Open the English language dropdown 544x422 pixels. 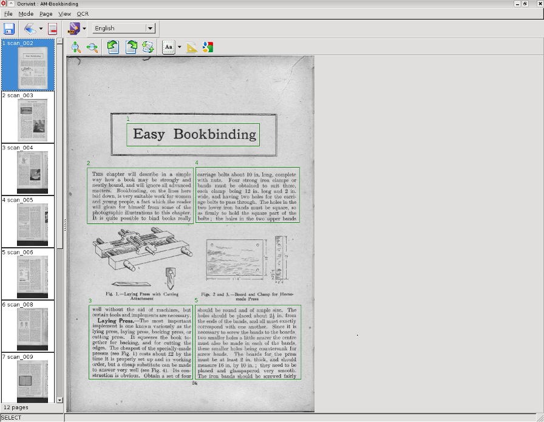tap(124, 29)
